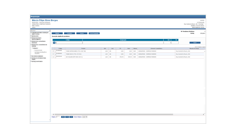236x124 pixels.
Task: Click the Moeda column header
Action: click(x=135, y=49)
